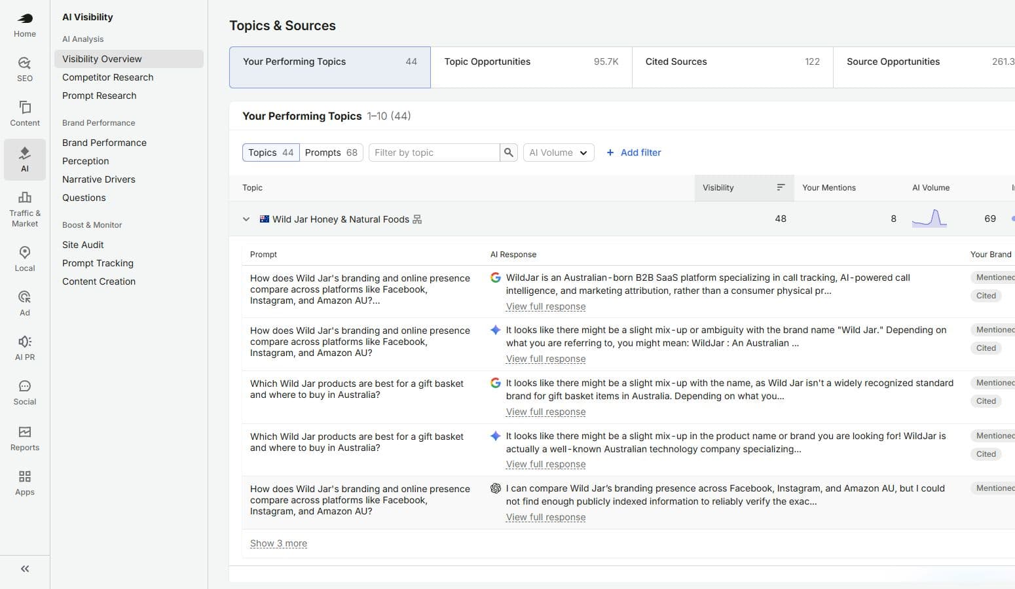Open Traffic & Market icon
Image resolution: width=1015 pixels, height=589 pixels.
(25, 197)
